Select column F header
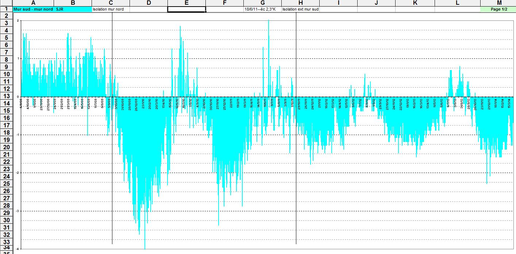Screen dimensions: 516x254 224,3
